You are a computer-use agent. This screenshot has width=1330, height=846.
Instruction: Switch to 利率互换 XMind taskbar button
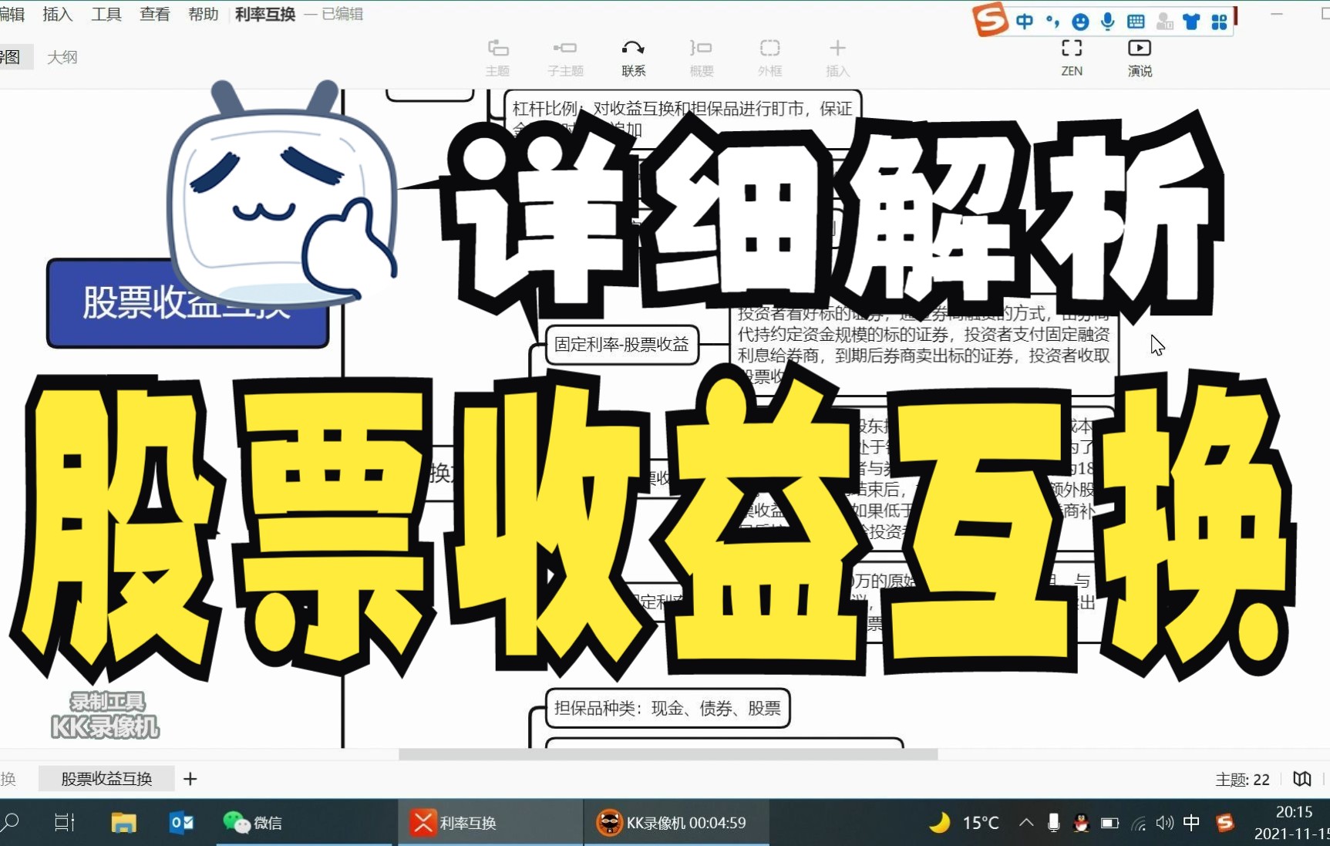coord(490,823)
